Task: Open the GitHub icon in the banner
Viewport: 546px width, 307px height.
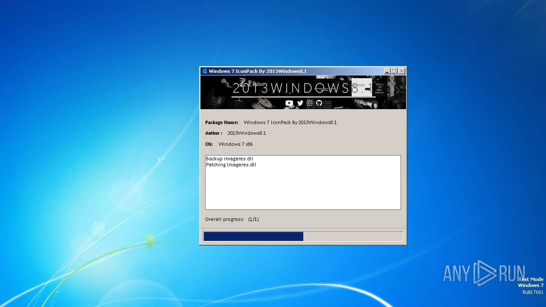Action: pyautogui.click(x=319, y=103)
